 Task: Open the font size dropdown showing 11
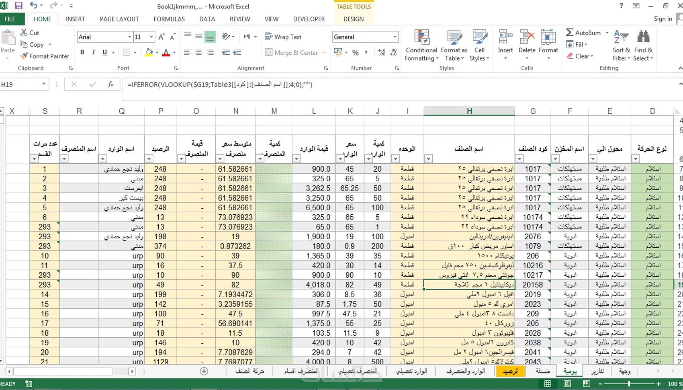tap(151, 37)
